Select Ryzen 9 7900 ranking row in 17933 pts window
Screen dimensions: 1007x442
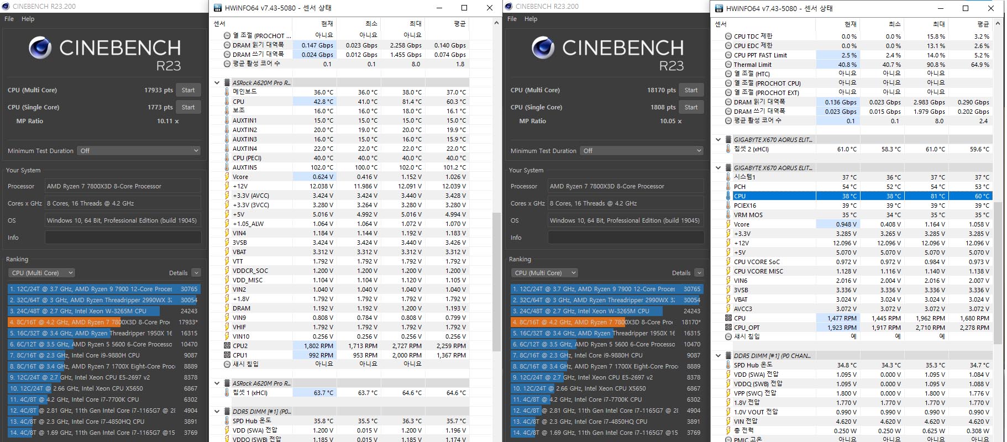pyautogui.click(x=104, y=289)
